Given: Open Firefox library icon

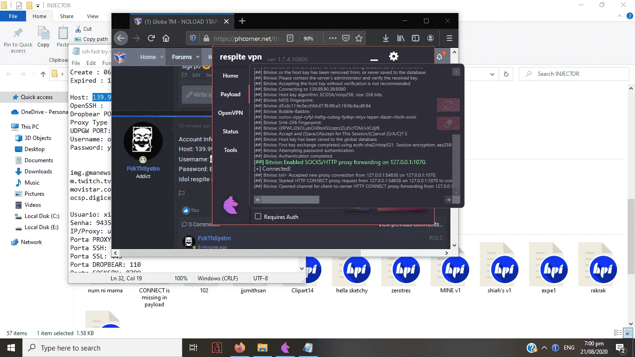Looking at the screenshot, I should [401, 39].
